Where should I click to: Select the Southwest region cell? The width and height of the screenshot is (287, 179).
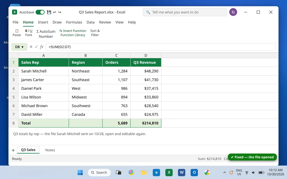85,106
